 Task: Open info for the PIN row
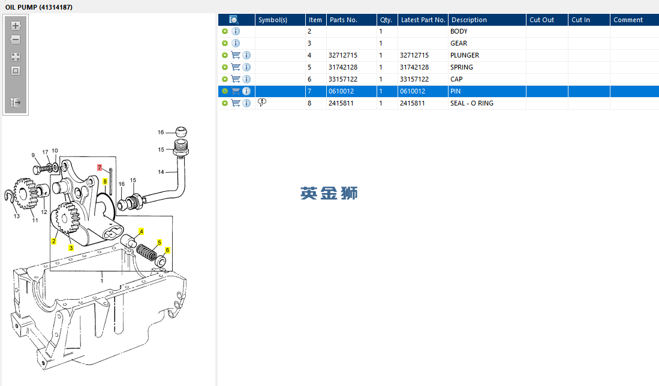tap(246, 91)
